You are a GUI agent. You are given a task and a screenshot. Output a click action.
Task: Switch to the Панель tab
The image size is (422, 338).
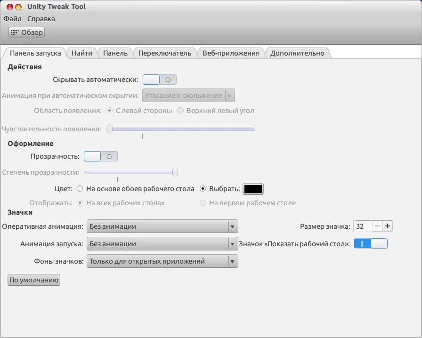115,53
